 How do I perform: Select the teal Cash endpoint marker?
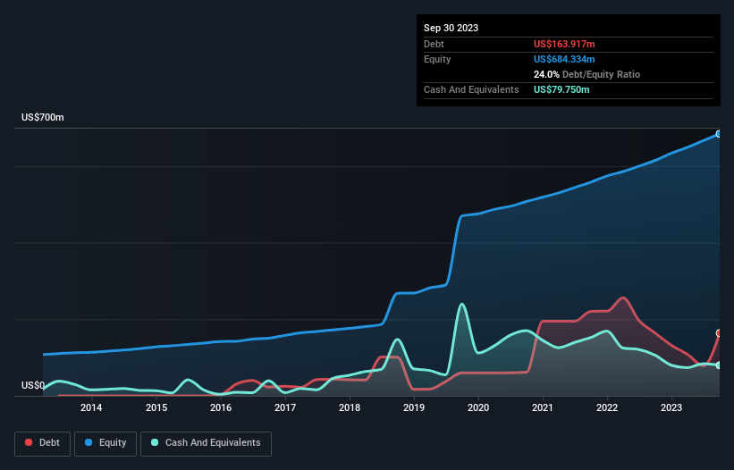(x=718, y=365)
